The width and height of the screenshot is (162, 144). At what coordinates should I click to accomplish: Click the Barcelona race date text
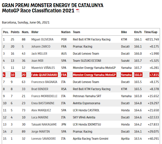tap(26, 23)
